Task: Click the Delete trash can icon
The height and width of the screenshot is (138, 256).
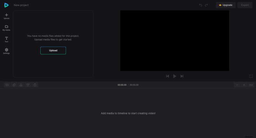Action: pos(35,85)
